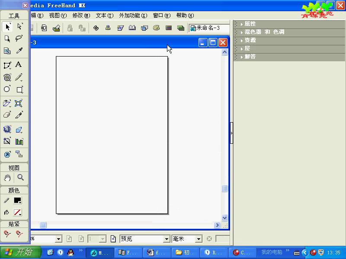
Task: Open the Layers stack toolbar icon
Action: click(x=181, y=28)
